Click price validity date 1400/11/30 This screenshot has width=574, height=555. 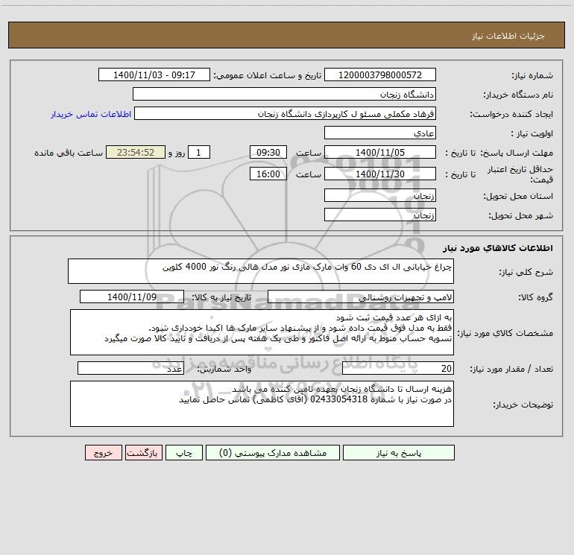(380, 174)
